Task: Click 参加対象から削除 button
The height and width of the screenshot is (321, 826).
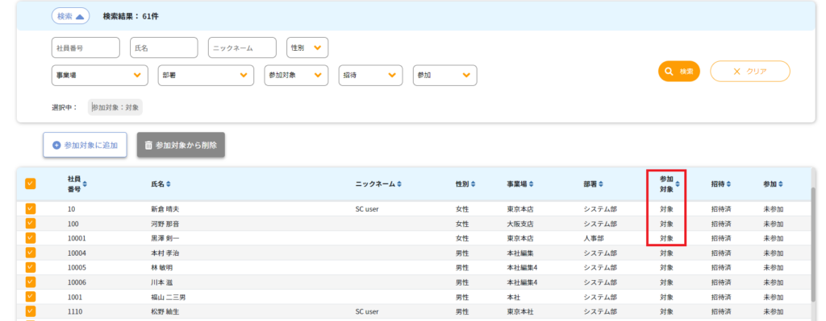Action: point(181,145)
